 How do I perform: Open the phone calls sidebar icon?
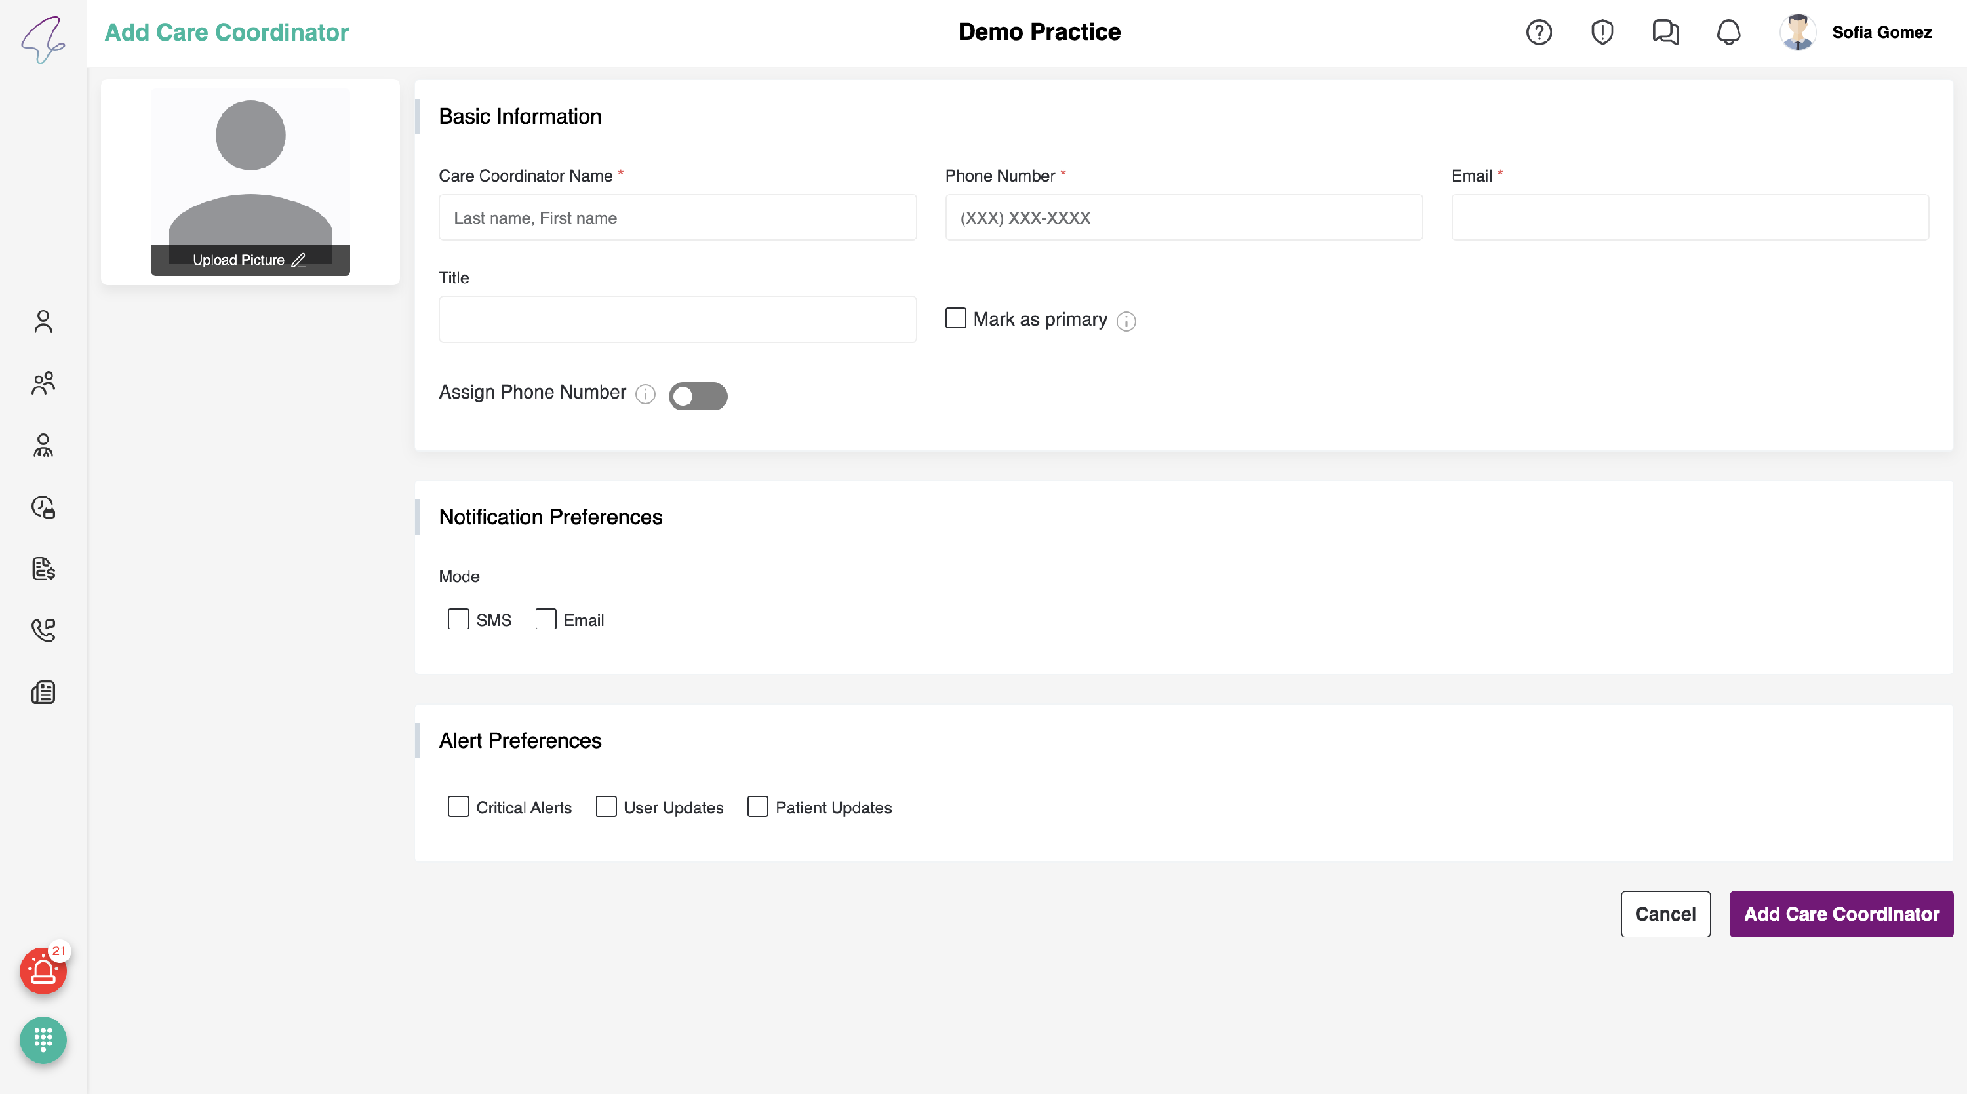pyautogui.click(x=43, y=630)
